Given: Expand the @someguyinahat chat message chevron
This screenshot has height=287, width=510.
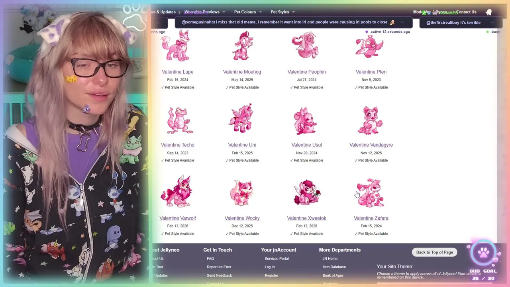Looking at the screenshot, I should click(x=402, y=22).
